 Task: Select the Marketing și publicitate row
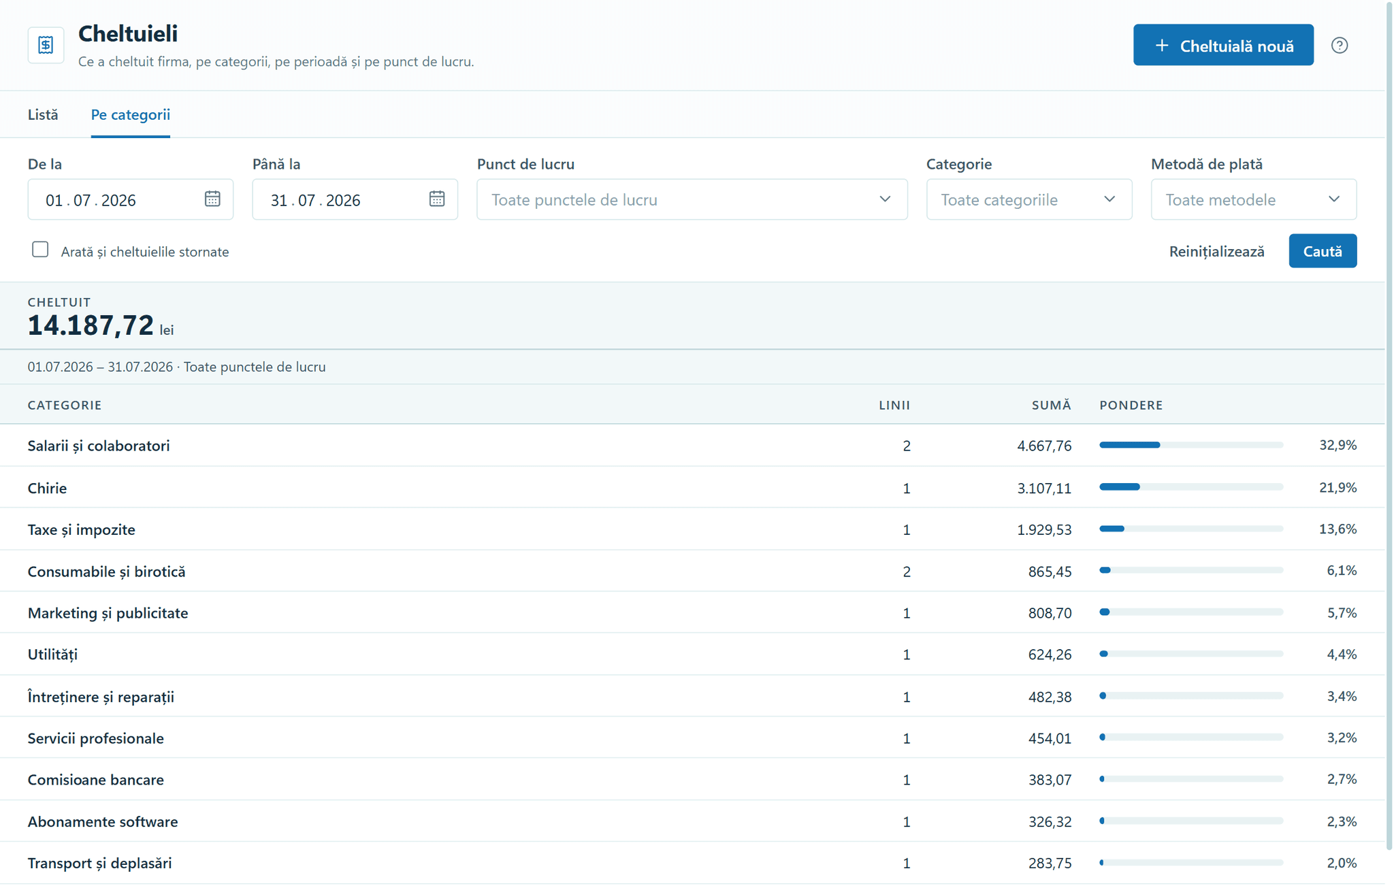[x=692, y=612]
